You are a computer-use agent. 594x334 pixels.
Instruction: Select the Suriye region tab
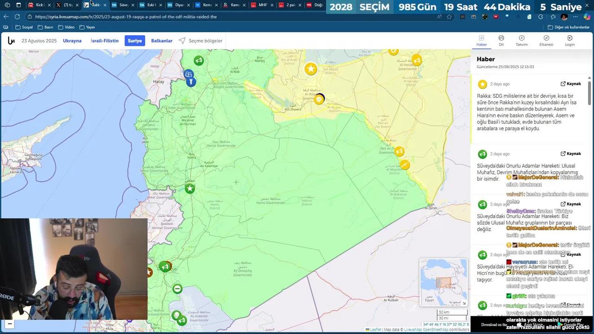pos(135,41)
